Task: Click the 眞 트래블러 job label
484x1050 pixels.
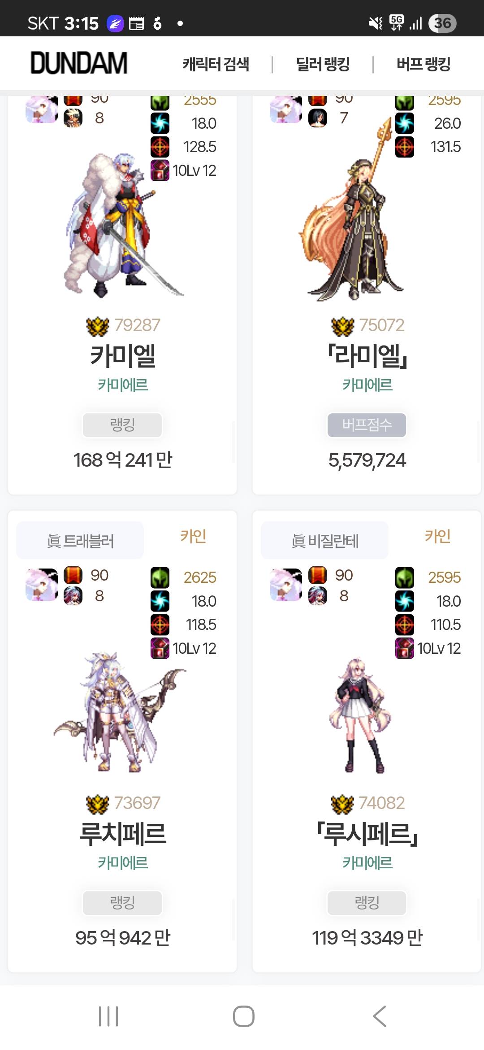Action: tap(80, 541)
